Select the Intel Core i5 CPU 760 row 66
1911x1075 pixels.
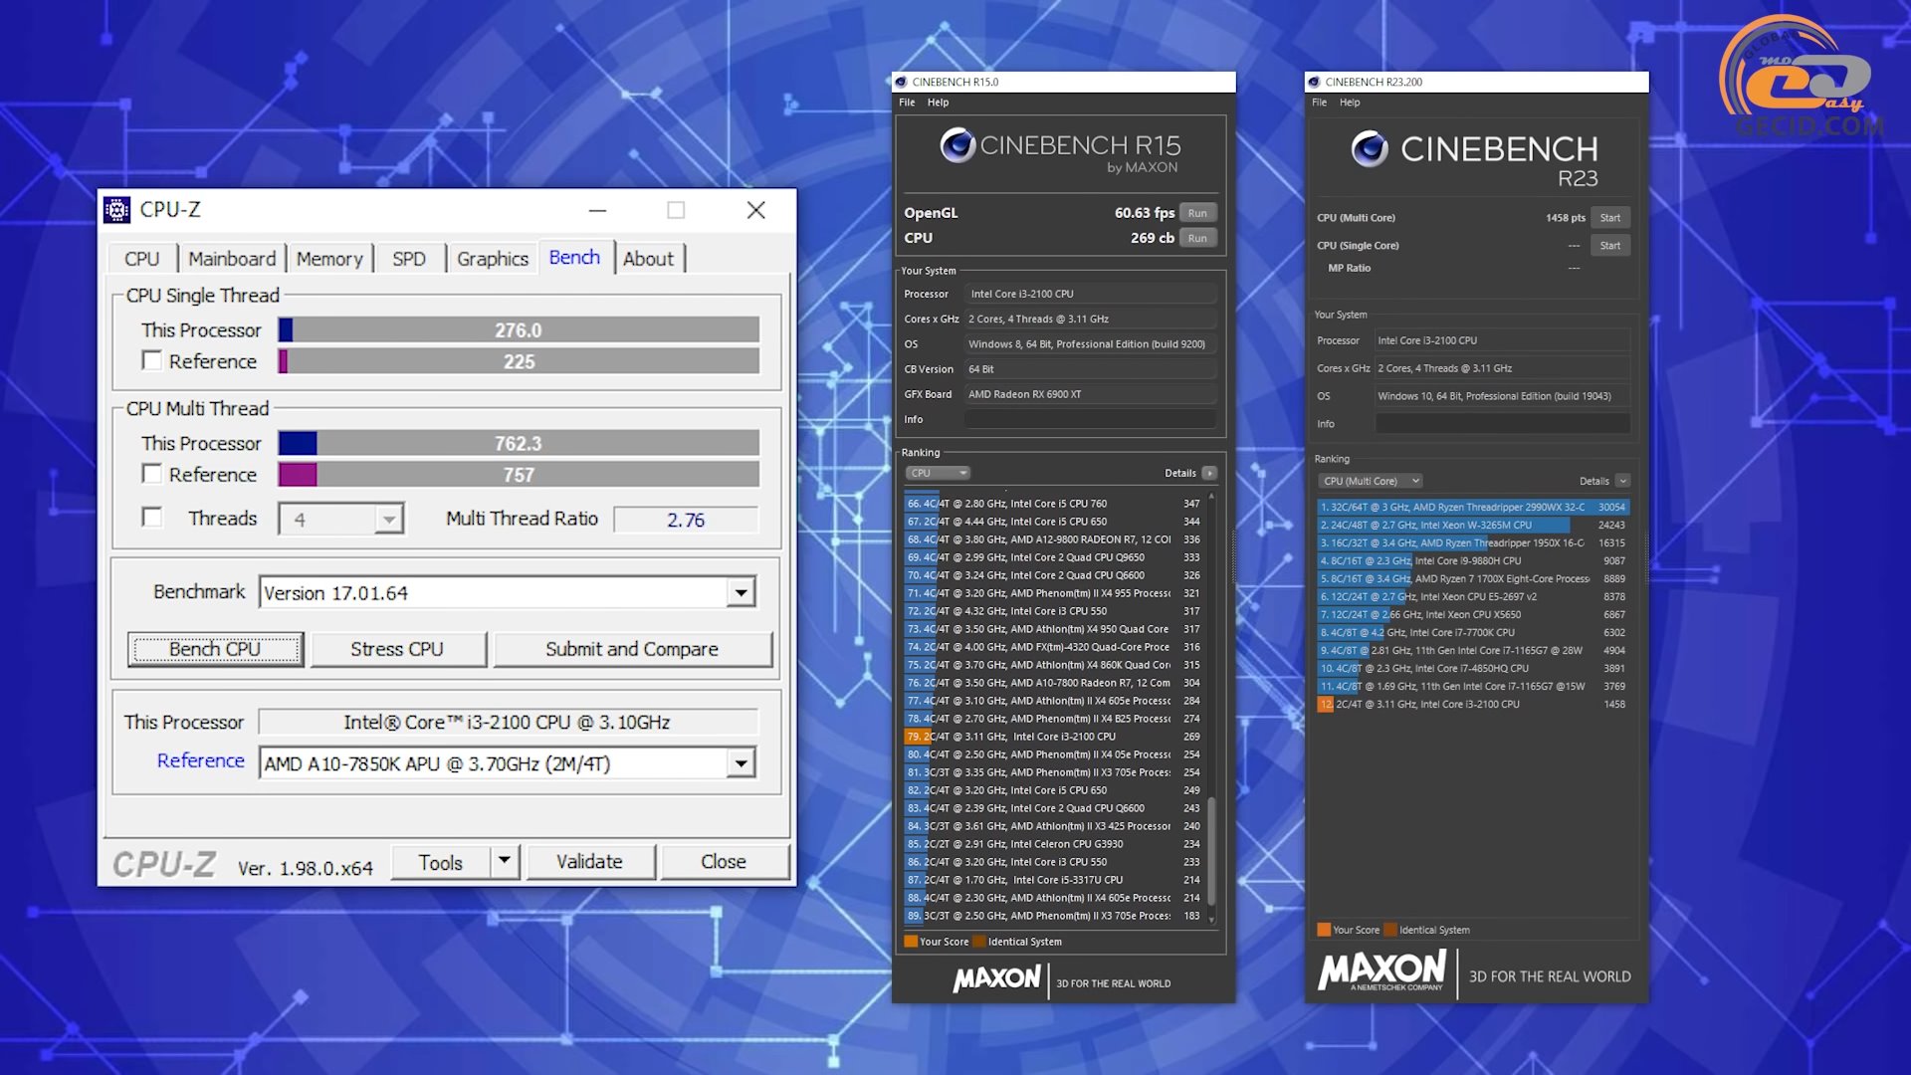(x=1055, y=504)
